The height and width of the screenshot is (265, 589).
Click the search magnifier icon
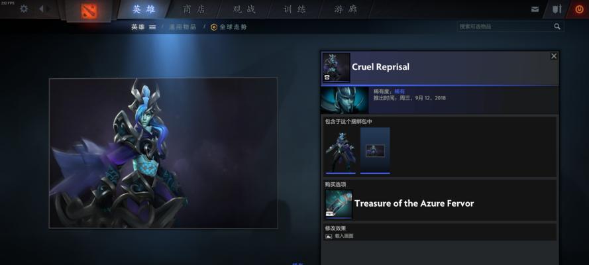pyautogui.click(x=557, y=26)
